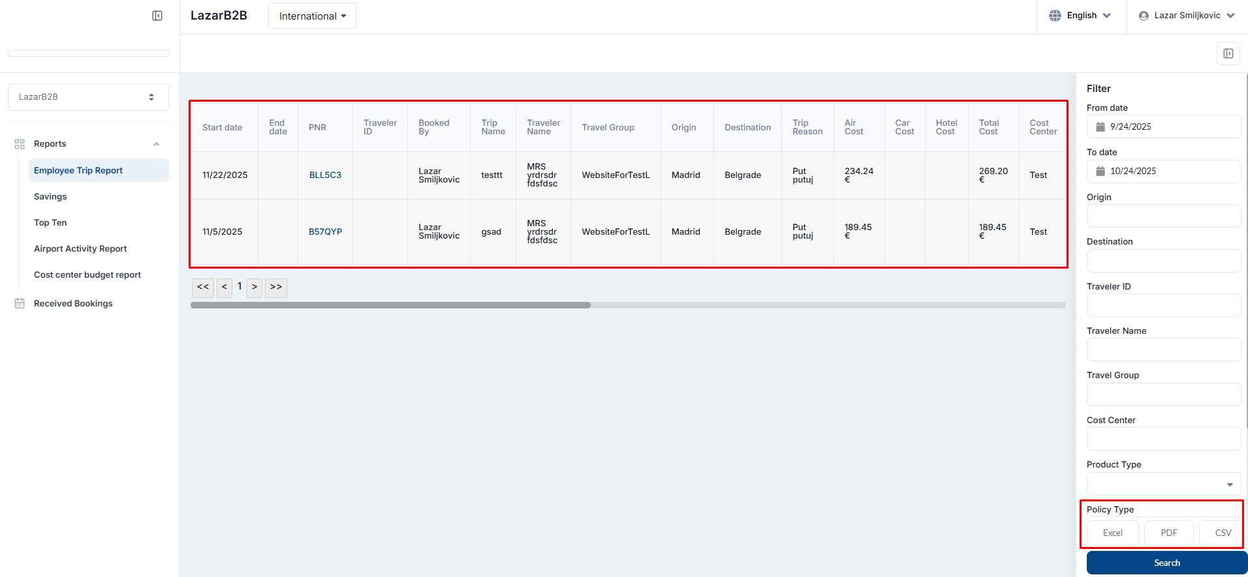This screenshot has height=577, width=1248.
Task: Focus the Traveler ID filter field
Action: coord(1164,305)
